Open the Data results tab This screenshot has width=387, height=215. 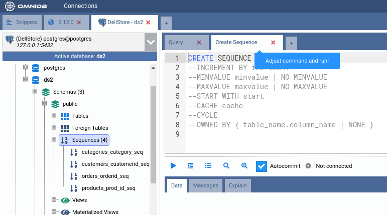click(177, 185)
